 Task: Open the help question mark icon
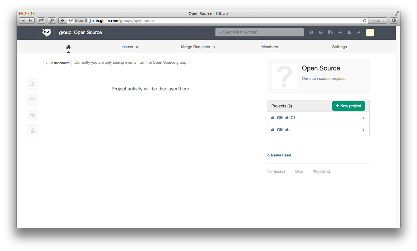(311, 32)
